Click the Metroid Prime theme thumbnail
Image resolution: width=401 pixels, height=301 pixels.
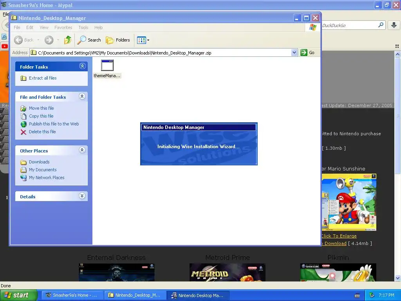[228, 272]
